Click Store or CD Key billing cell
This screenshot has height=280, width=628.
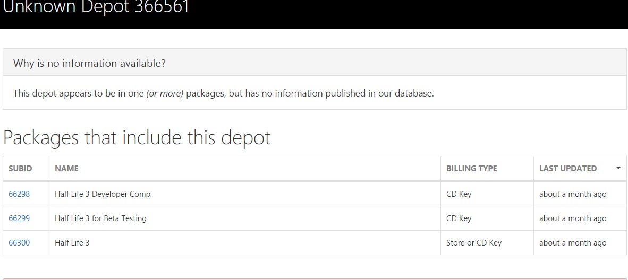coord(473,243)
